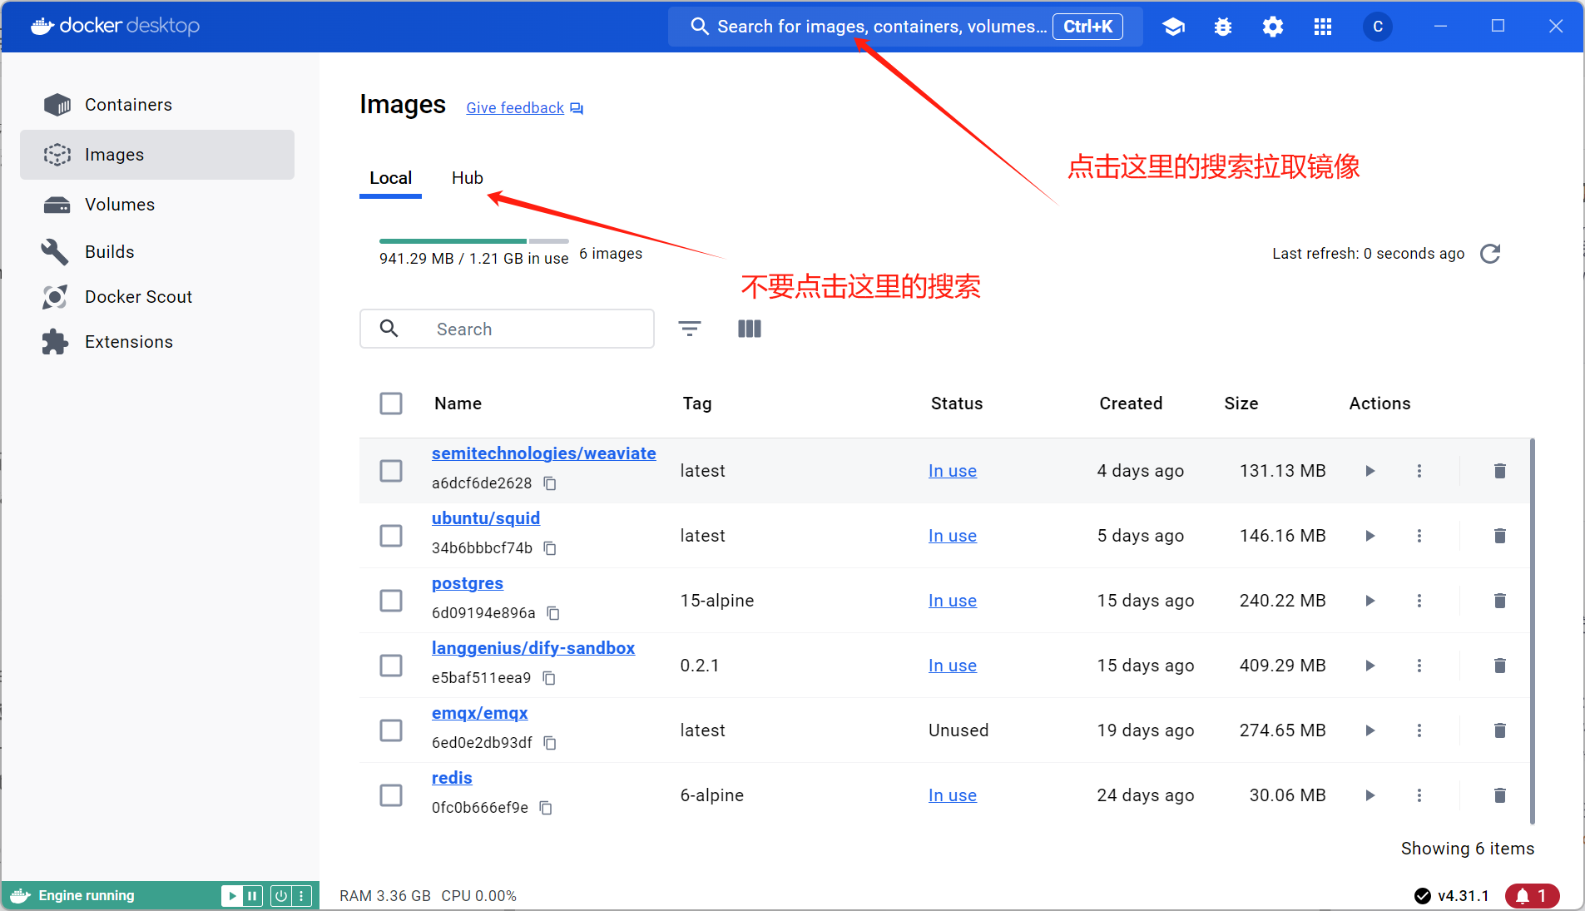Switch to the Hub tab
This screenshot has width=1585, height=911.
(468, 178)
